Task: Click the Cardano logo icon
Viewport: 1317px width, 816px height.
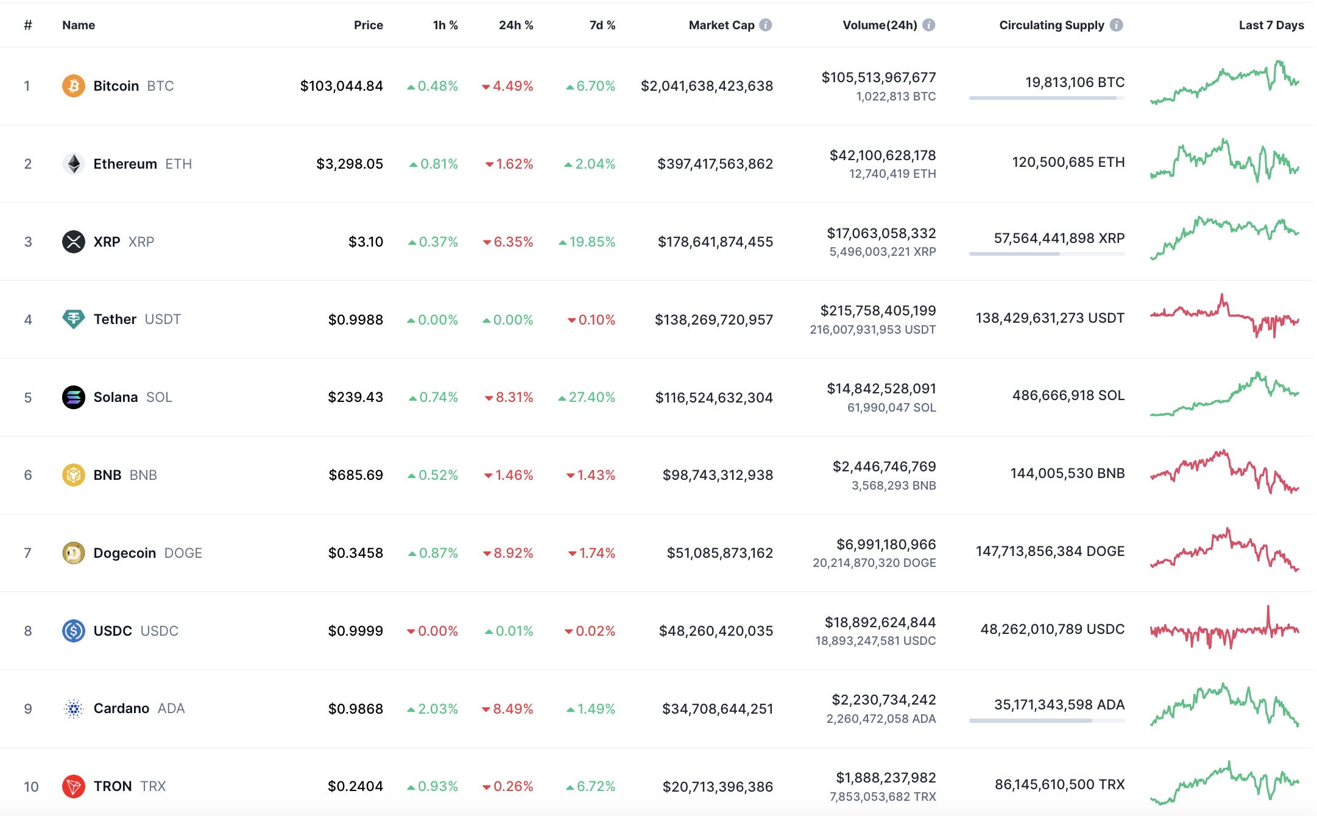Action: pos(74,709)
